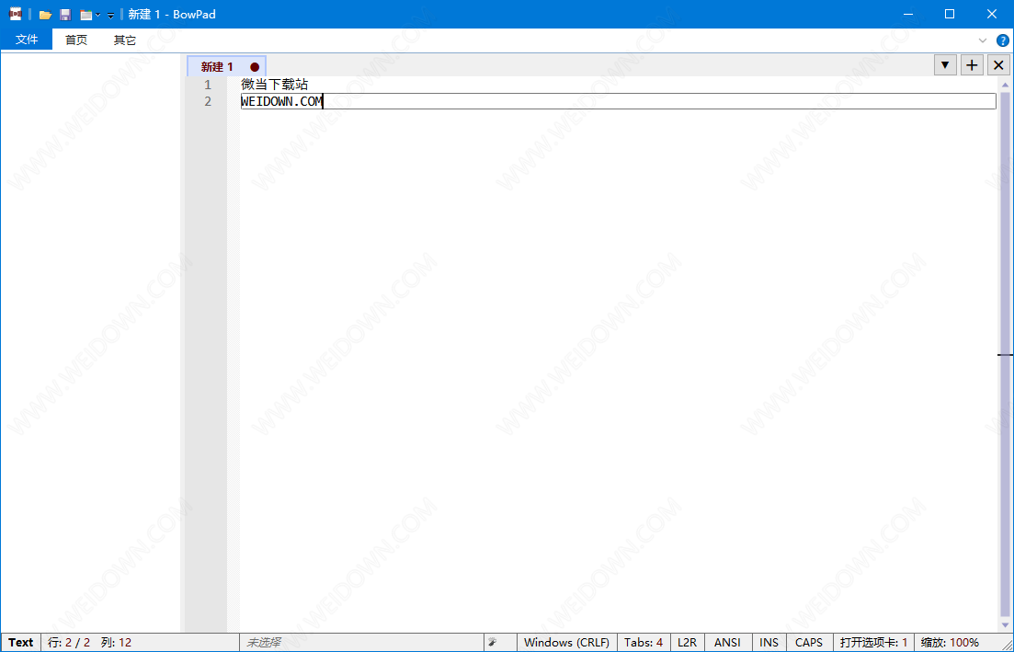1014x652 pixels.
Task: Click the text 微当下载站 on line 1
Action: (275, 84)
